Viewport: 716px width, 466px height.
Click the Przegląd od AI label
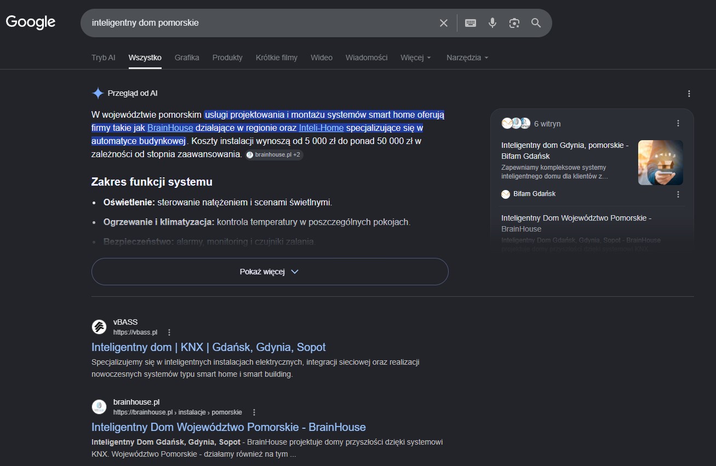[x=133, y=93]
